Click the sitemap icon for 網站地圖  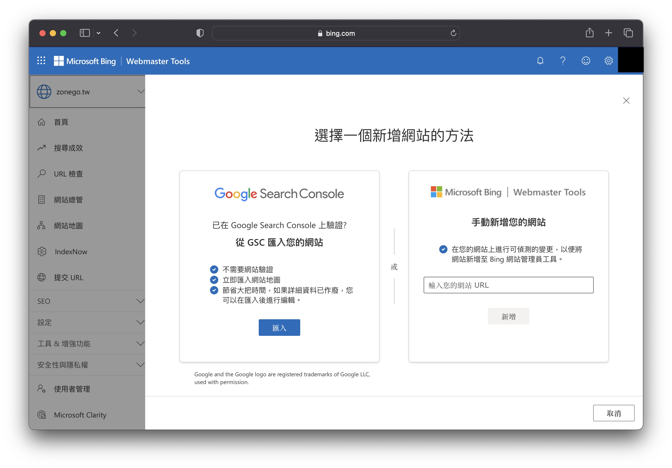(41, 225)
